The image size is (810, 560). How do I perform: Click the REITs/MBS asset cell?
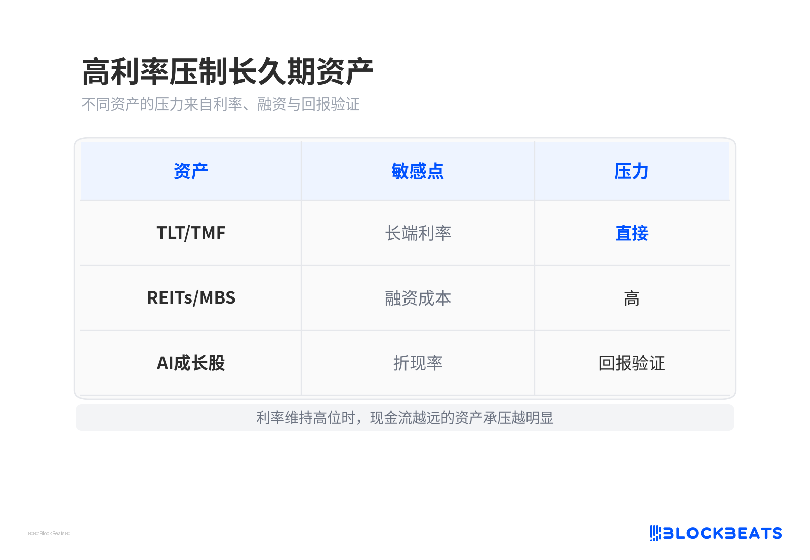click(191, 298)
